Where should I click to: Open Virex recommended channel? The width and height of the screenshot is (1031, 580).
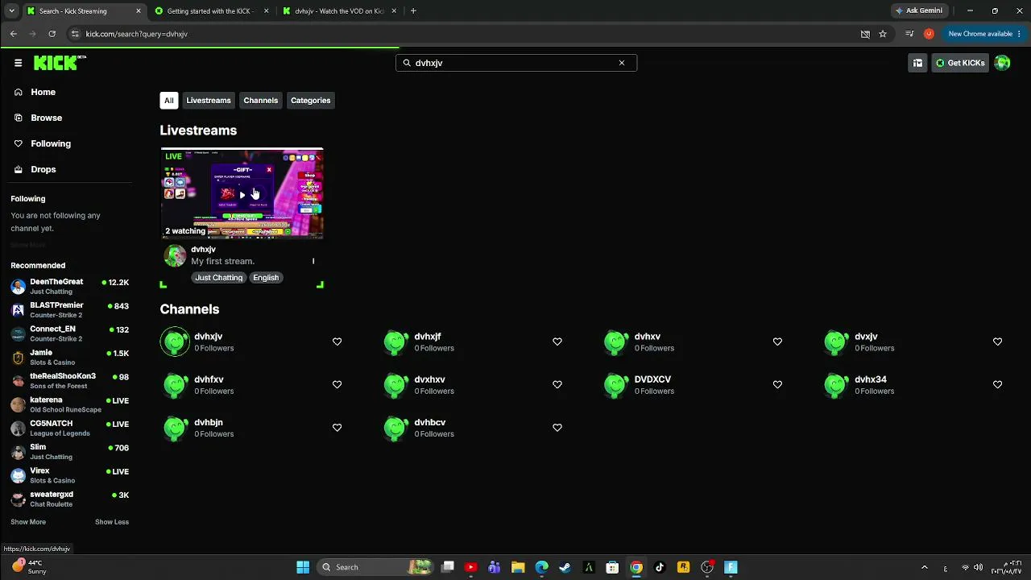point(69,475)
